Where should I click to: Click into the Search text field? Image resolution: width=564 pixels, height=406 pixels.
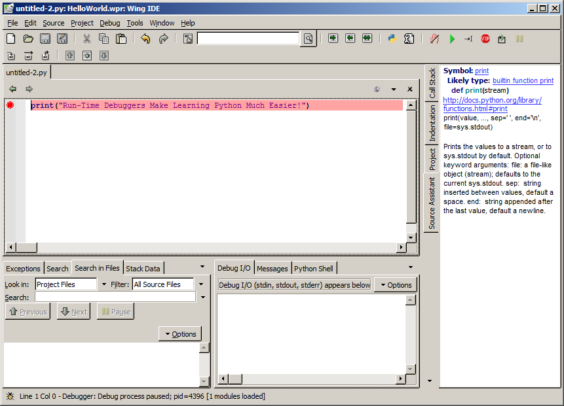pos(115,297)
